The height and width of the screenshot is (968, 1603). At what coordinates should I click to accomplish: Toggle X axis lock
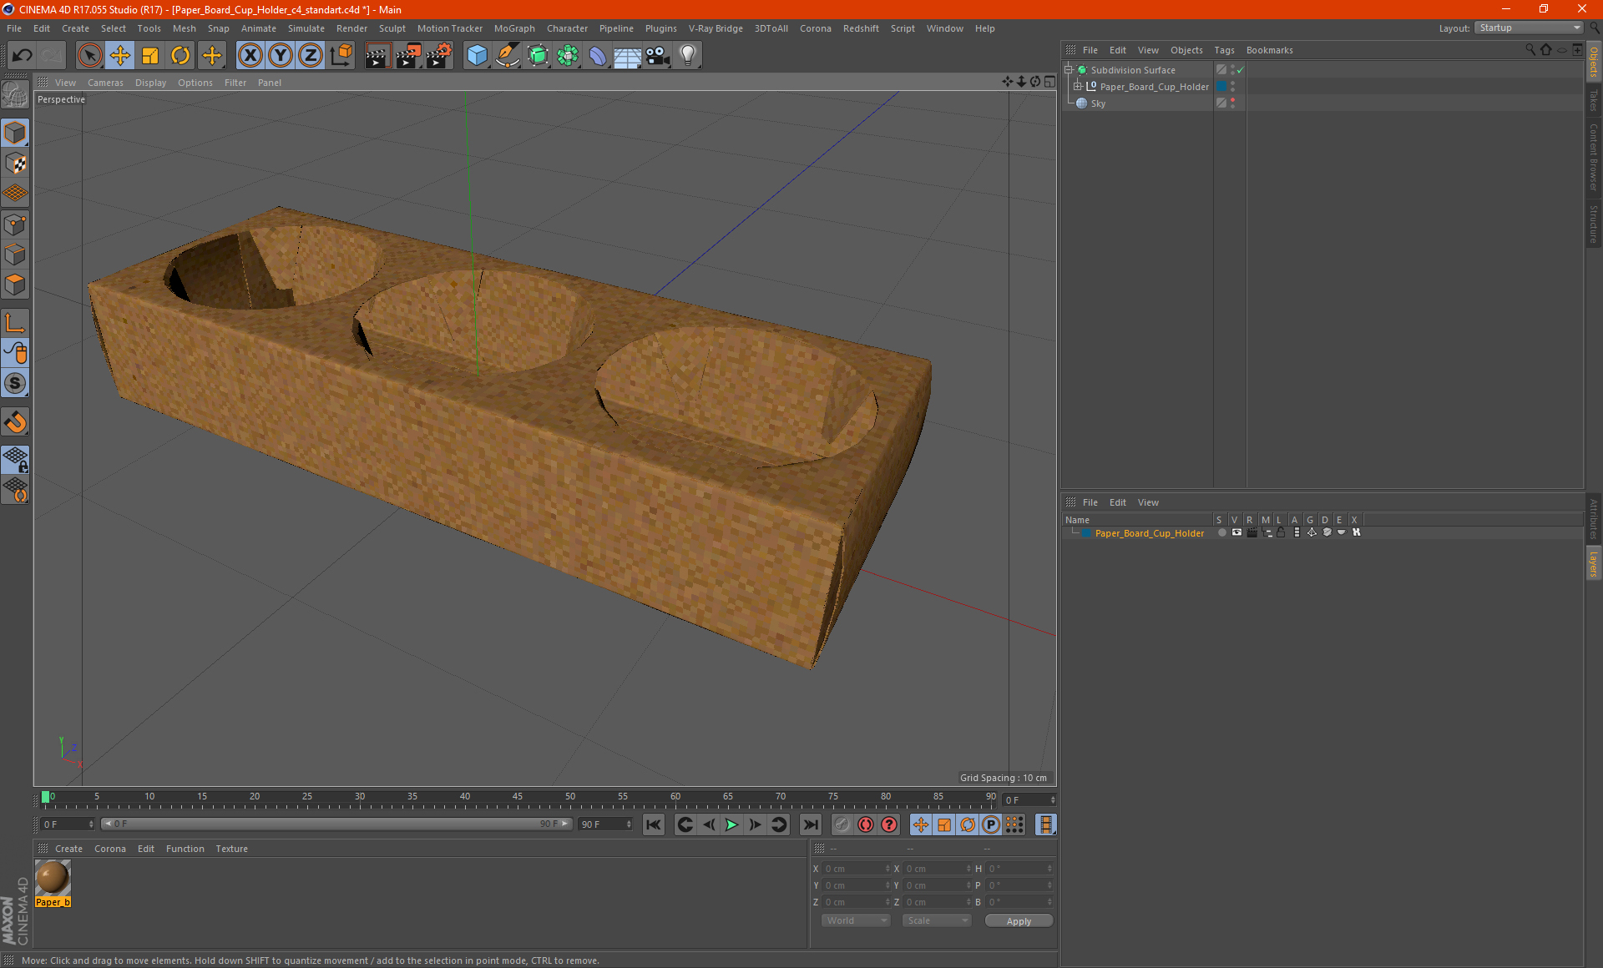[x=250, y=56]
